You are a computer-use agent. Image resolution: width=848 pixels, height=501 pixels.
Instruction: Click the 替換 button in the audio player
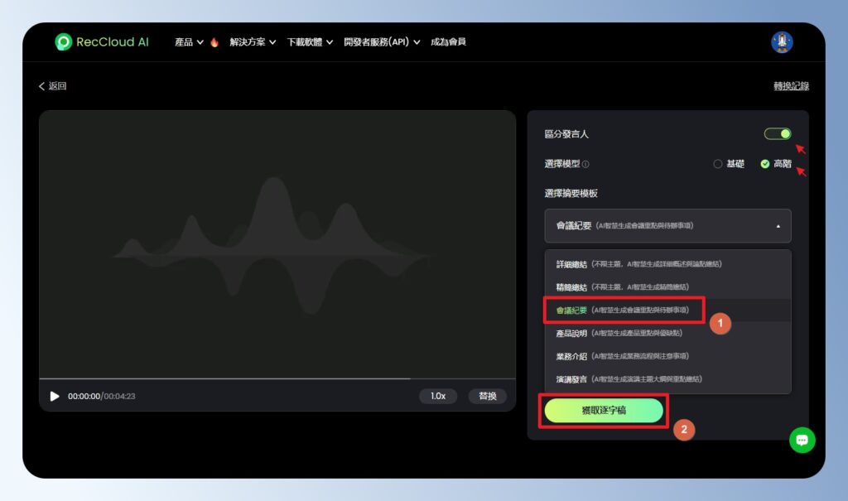487,396
